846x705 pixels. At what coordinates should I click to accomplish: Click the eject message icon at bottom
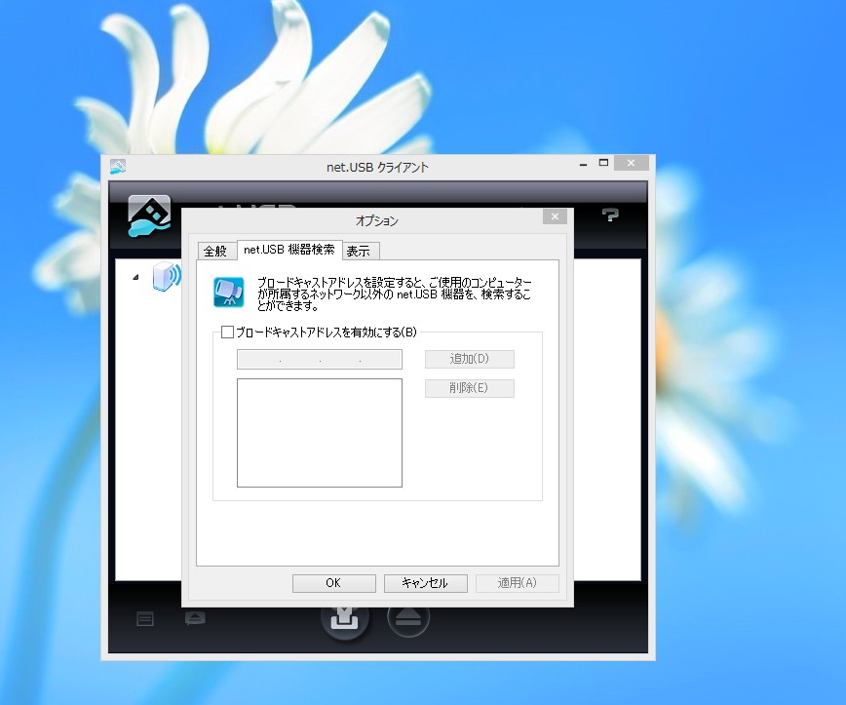point(195,618)
